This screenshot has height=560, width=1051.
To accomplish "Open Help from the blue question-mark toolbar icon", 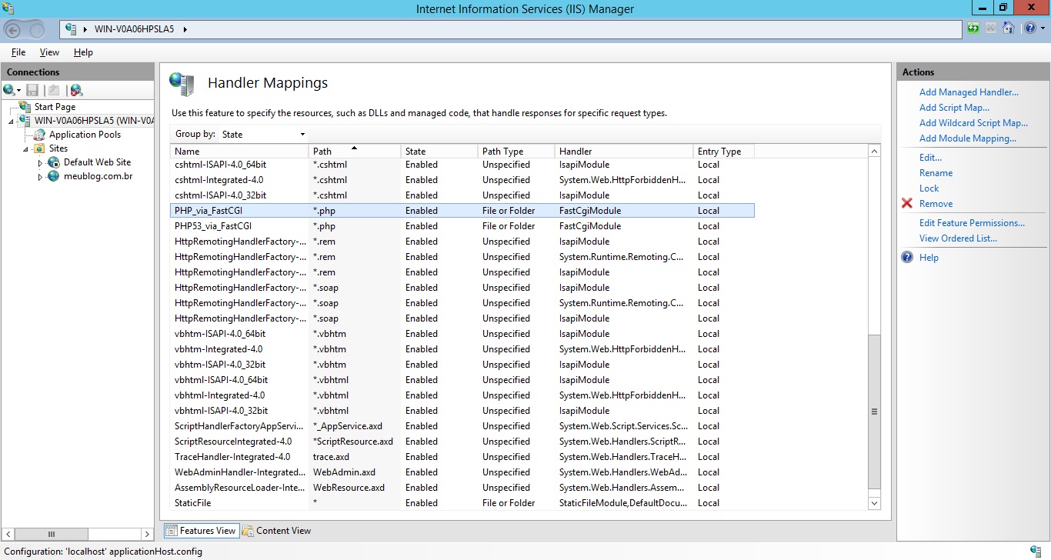I will click(x=1029, y=28).
